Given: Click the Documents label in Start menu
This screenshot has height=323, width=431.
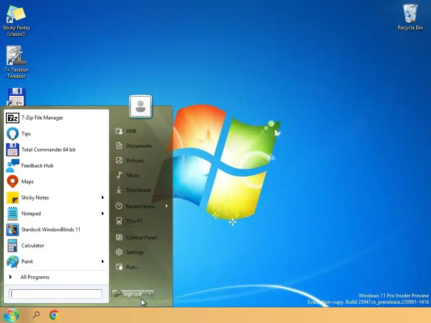Looking at the screenshot, I should (139, 146).
